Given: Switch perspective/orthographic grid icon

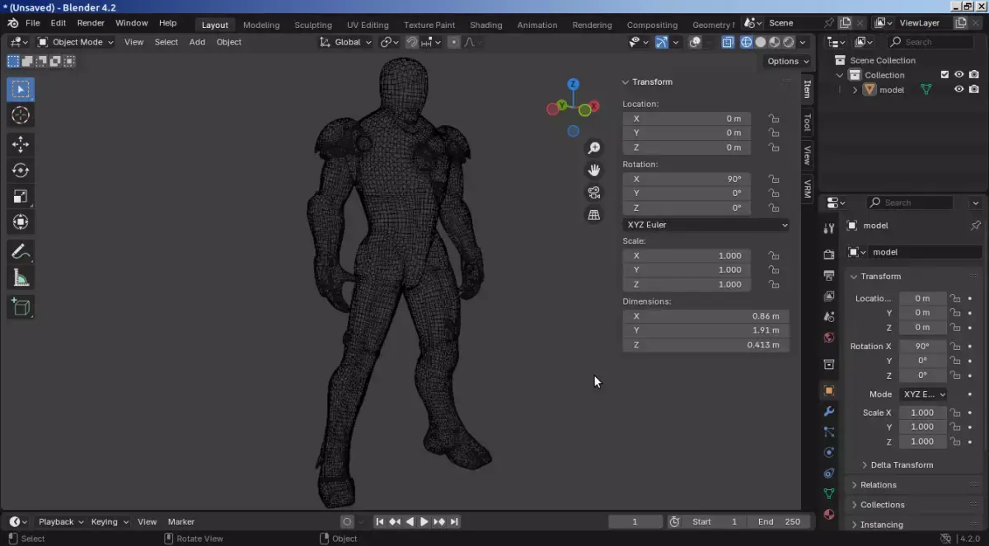Looking at the screenshot, I should coord(593,215).
